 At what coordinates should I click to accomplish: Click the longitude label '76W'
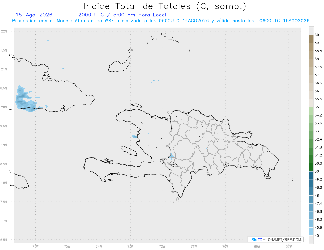(35, 246)
